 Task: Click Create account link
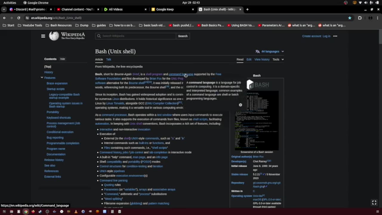click(312, 36)
